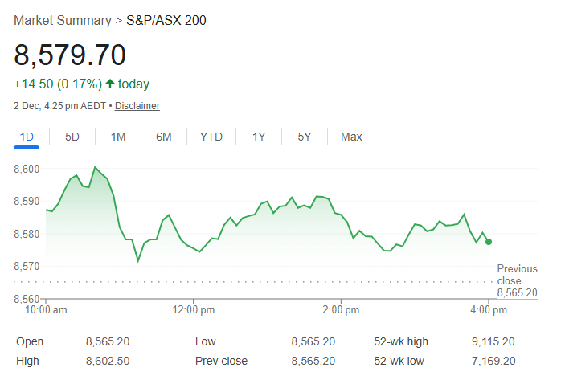Select the 1D time range tab
565x376 pixels.
pos(27,137)
